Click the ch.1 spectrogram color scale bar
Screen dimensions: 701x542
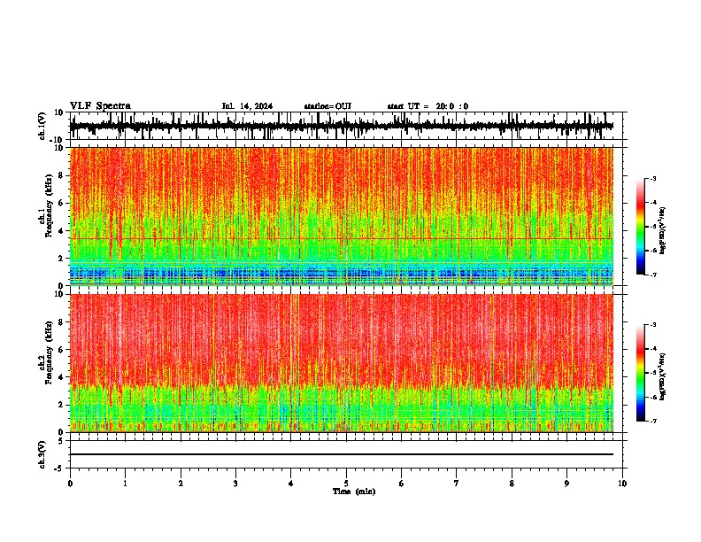click(x=641, y=227)
